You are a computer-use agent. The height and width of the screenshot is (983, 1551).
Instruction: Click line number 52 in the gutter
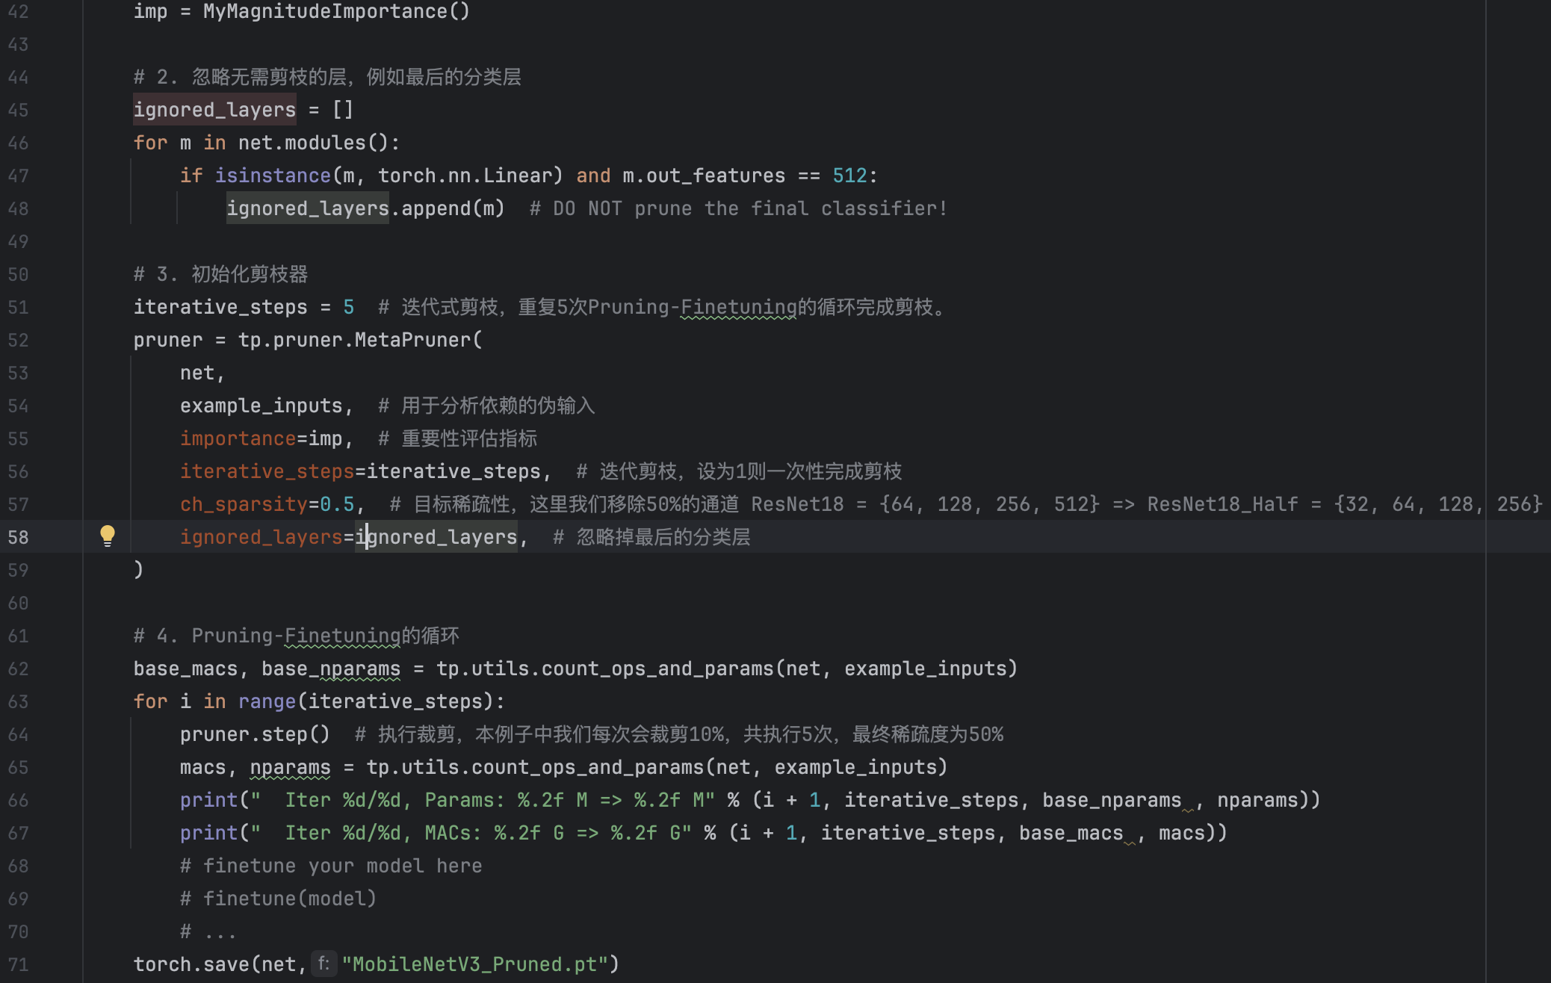19,340
